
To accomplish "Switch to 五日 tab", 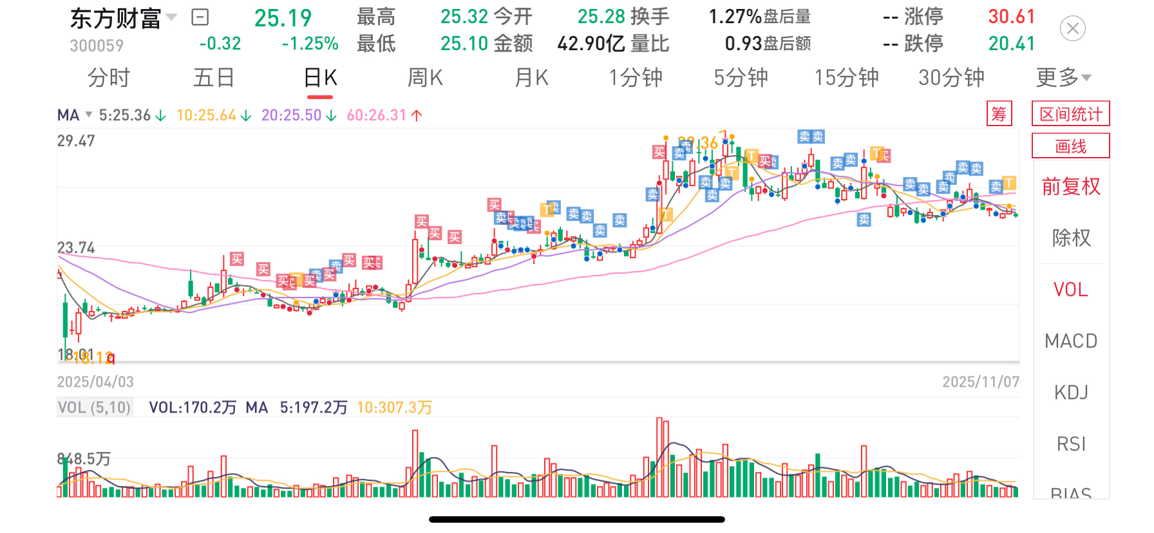I will point(214,78).
